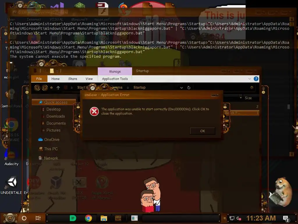Open the Share ribbon tab
Image resolution: width=298 pixels, height=224 pixels.
click(72, 79)
